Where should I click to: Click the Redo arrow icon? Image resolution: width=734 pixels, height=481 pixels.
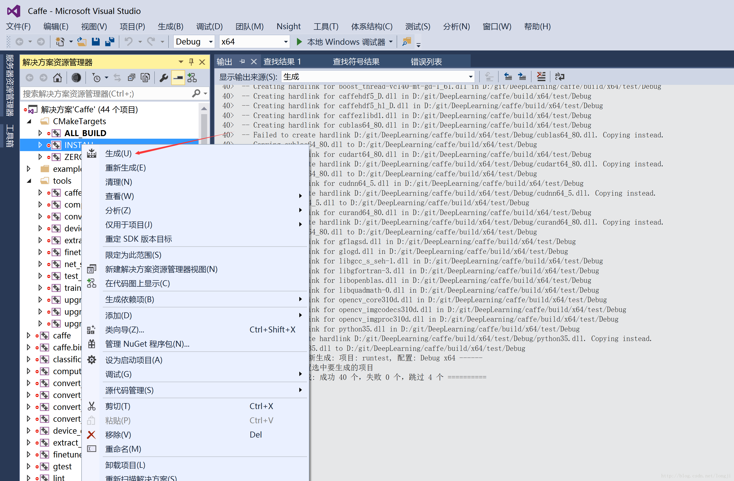pyautogui.click(x=151, y=42)
